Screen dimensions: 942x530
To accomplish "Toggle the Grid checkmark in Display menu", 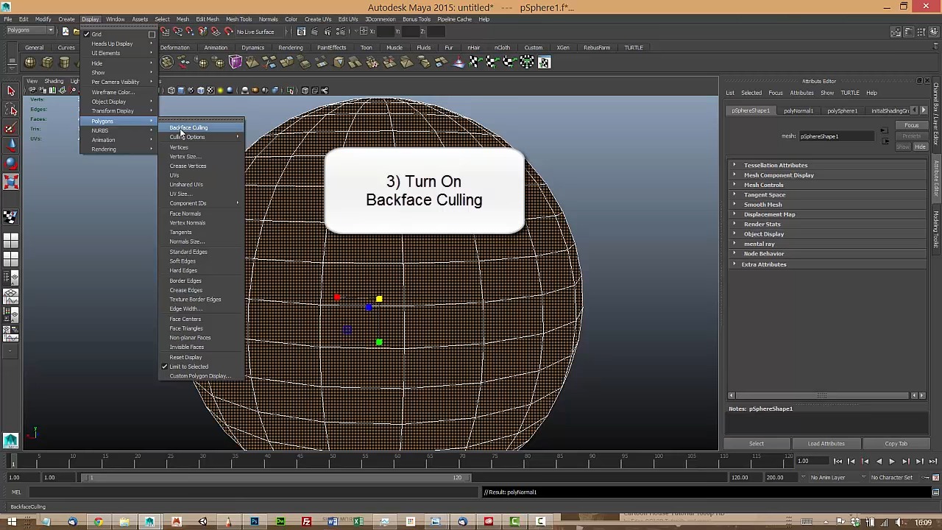I will (87, 34).
